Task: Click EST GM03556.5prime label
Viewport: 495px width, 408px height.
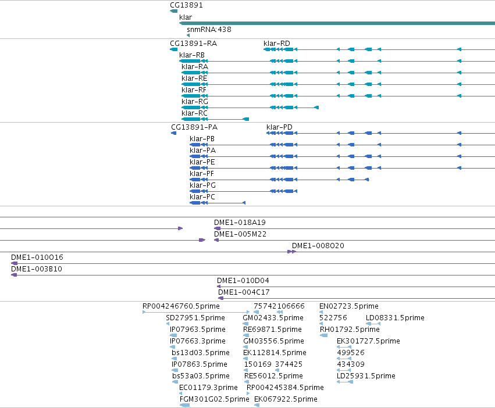Action: (x=274, y=341)
